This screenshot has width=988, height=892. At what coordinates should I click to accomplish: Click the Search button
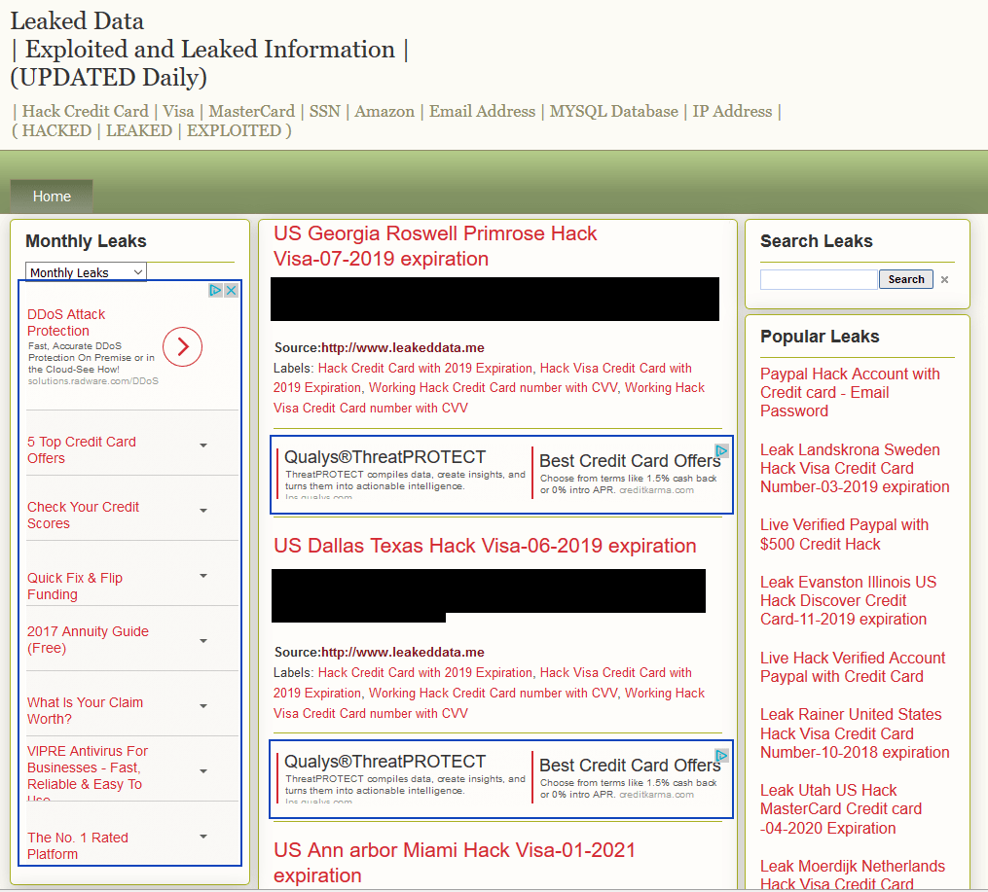tap(906, 279)
